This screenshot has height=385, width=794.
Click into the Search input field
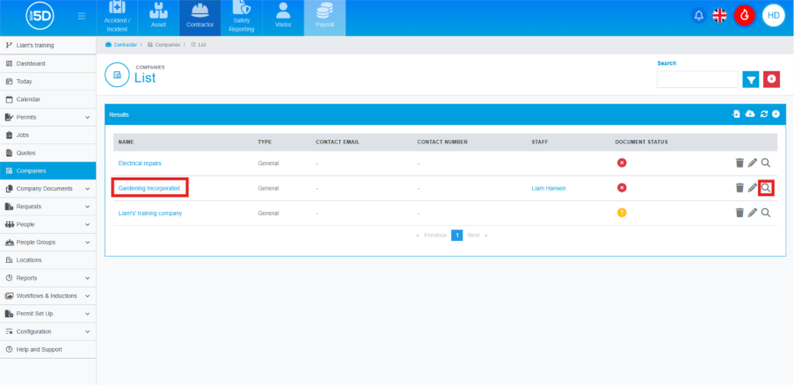pyautogui.click(x=697, y=79)
